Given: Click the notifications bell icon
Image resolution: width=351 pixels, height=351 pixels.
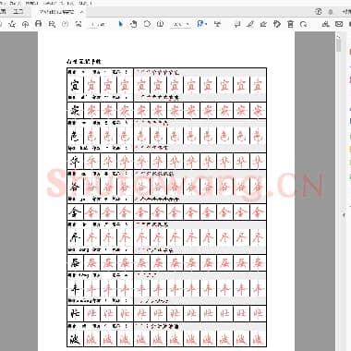Looking at the screenshot, I should (x=331, y=12).
